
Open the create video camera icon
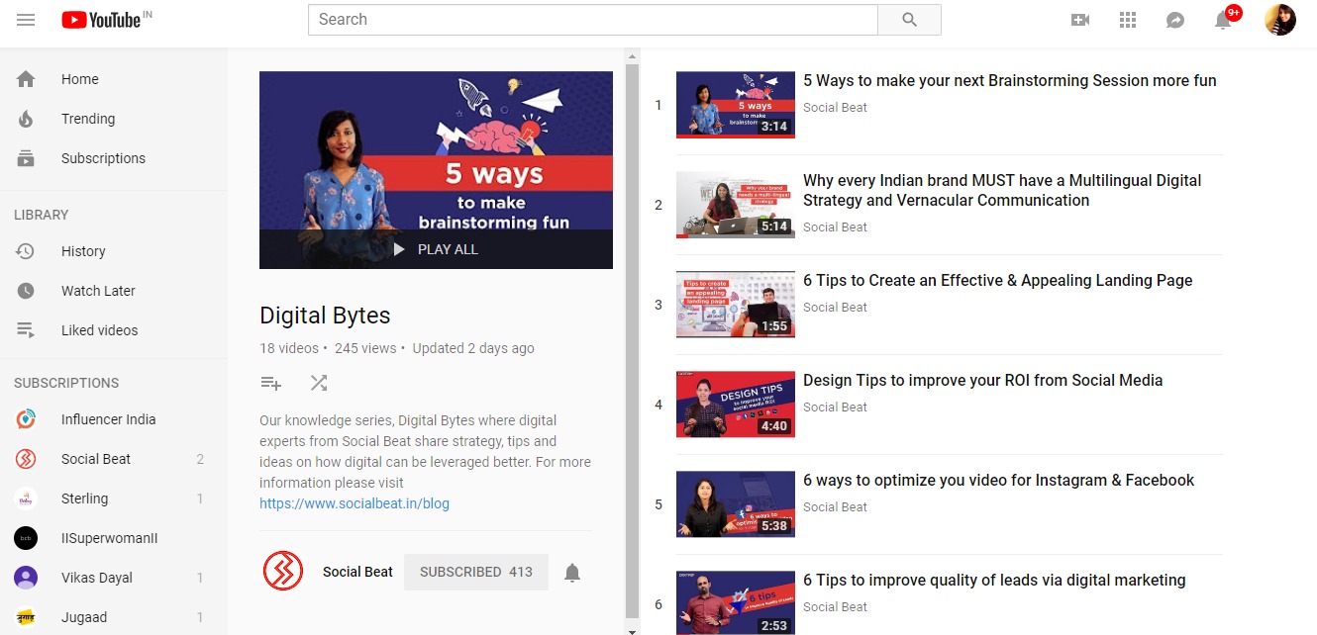pos(1080,20)
